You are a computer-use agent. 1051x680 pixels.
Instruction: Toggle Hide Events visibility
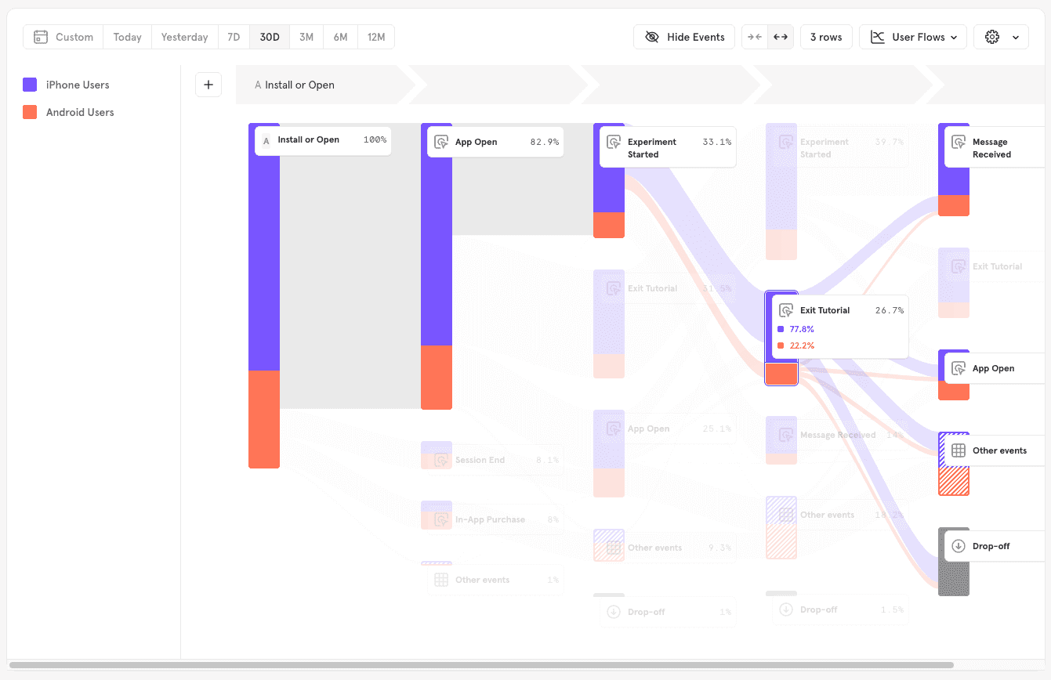(x=684, y=37)
